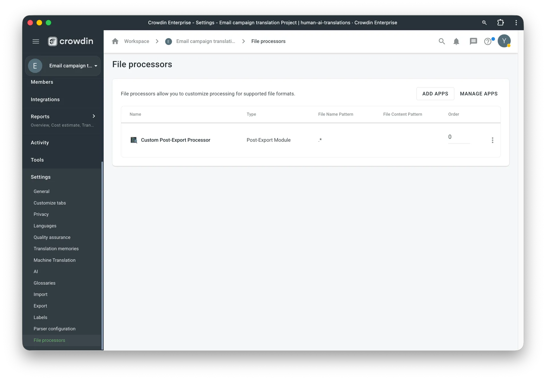Open the help question mark icon

pyautogui.click(x=488, y=42)
